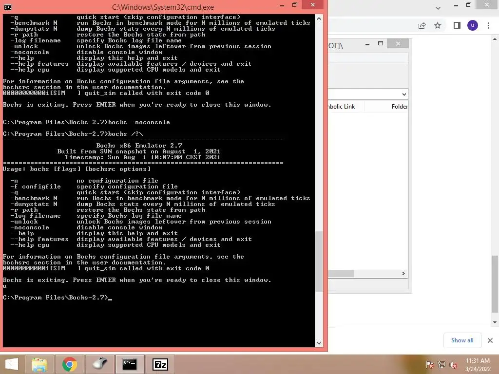Bookmark this page with the star icon
The width and height of the screenshot is (499, 374).
[x=438, y=25]
